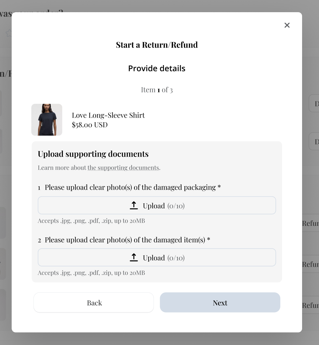
Task: Click the Upload supporting documents heading
Action: click(93, 154)
